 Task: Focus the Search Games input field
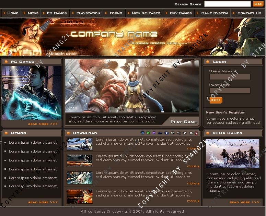tap(227, 4)
